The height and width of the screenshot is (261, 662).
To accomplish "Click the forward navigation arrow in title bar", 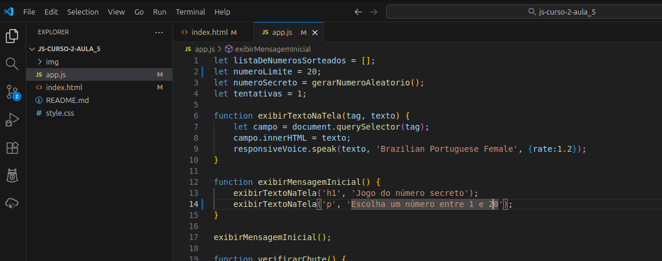I will point(374,12).
